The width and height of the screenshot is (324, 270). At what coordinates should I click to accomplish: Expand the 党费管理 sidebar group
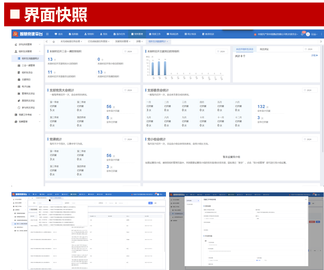click(28, 122)
